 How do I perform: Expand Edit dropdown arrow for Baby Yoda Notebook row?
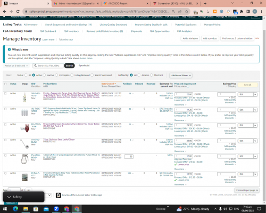pyautogui.click(x=255, y=174)
